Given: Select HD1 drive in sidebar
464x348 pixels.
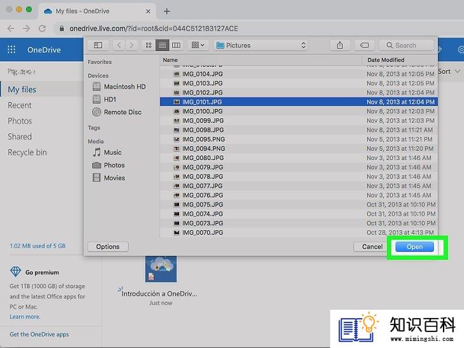Looking at the screenshot, I should (104, 99).
